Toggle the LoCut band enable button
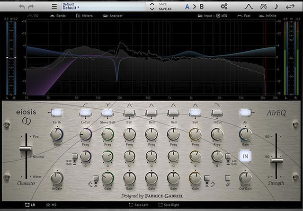 [85, 113]
